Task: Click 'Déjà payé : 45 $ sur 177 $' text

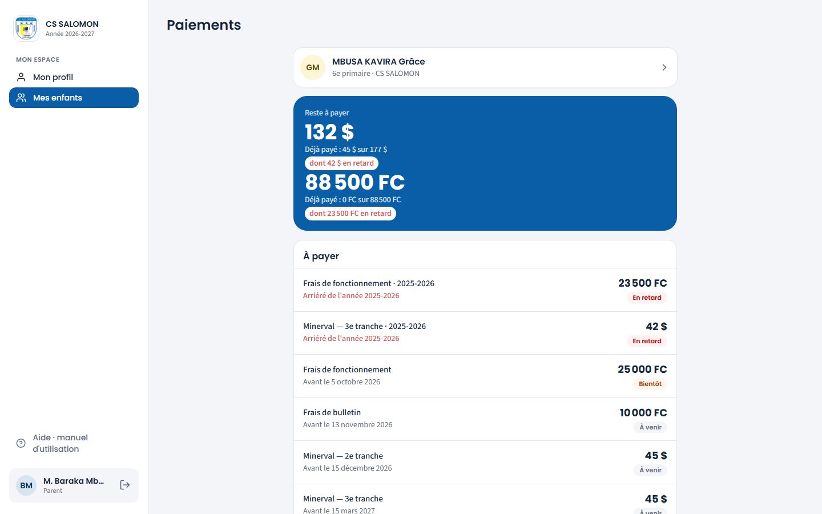Action: (346, 150)
